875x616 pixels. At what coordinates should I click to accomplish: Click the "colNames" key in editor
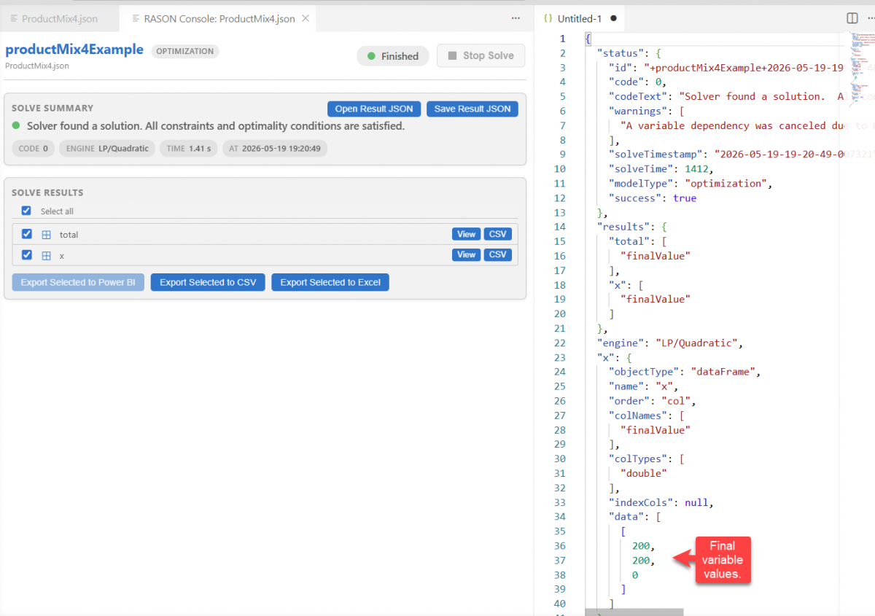point(638,416)
